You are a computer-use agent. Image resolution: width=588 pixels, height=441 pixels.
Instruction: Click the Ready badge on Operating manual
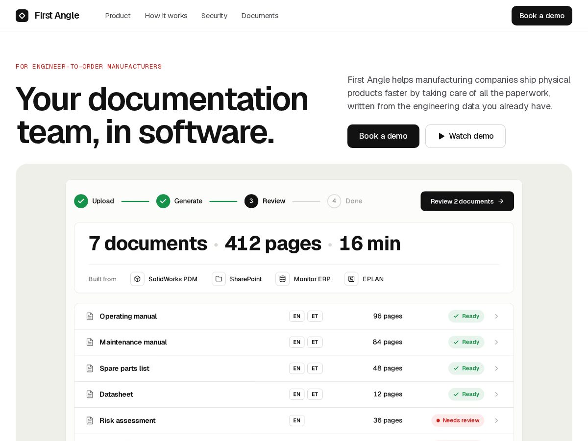(466, 316)
